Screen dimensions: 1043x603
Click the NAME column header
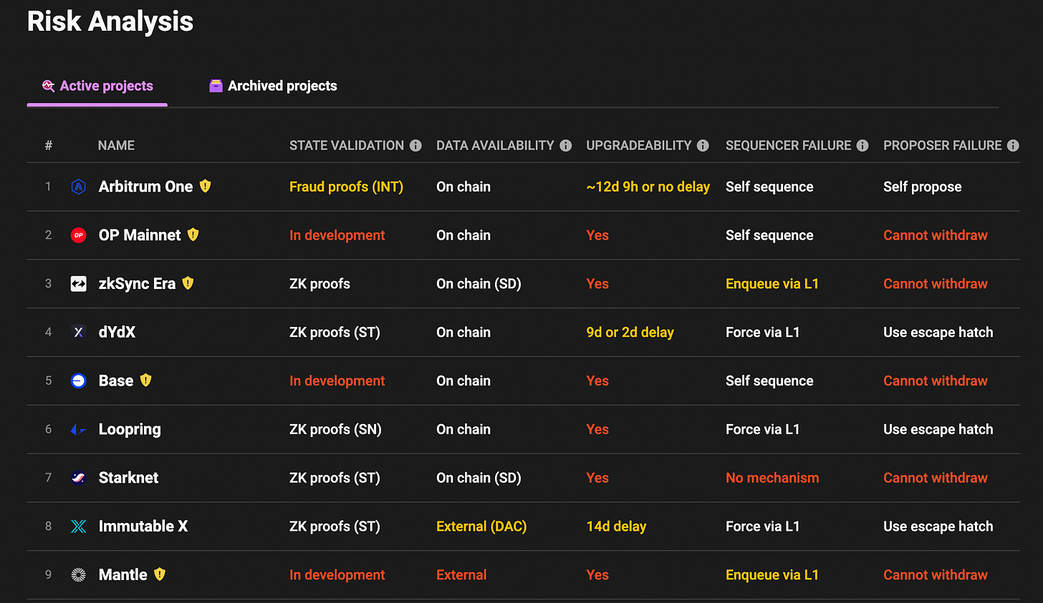(x=116, y=145)
